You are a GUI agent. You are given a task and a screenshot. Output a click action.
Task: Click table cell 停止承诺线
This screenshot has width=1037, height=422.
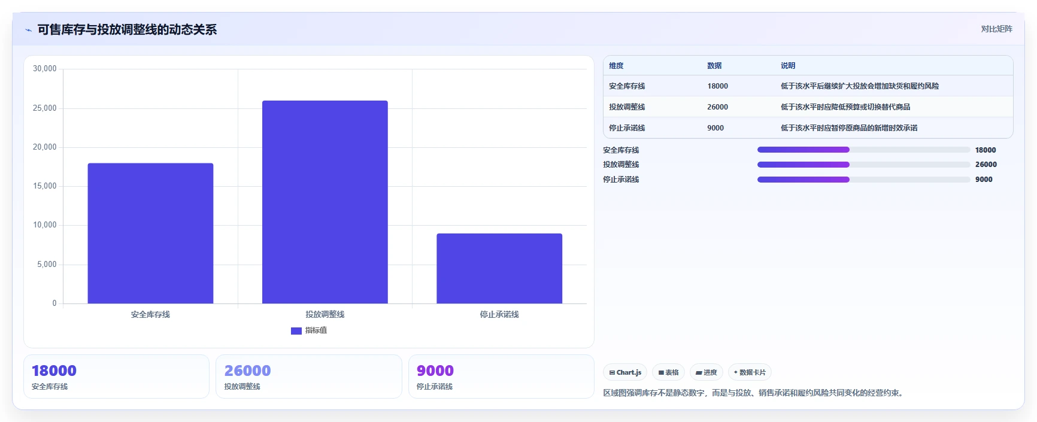coord(627,128)
